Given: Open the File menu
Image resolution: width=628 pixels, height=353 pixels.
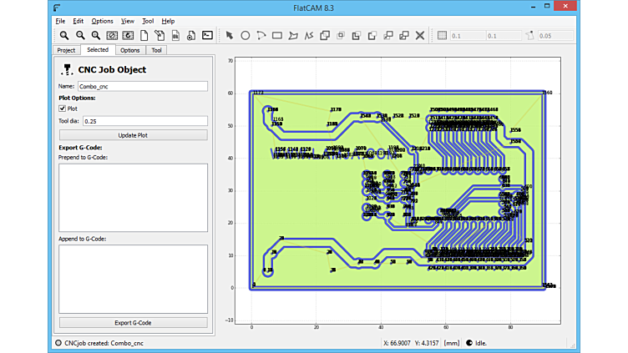Looking at the screenshot, I should [x=60, y=21].
